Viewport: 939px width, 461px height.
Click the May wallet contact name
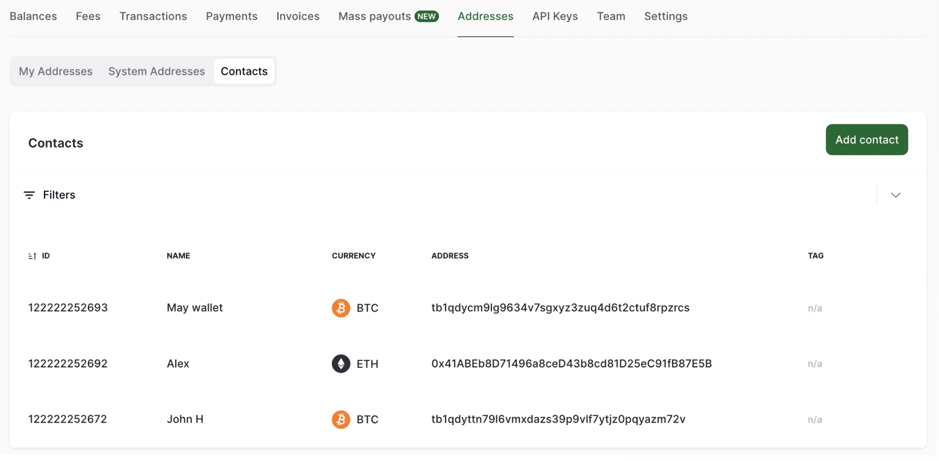point(195,308)
